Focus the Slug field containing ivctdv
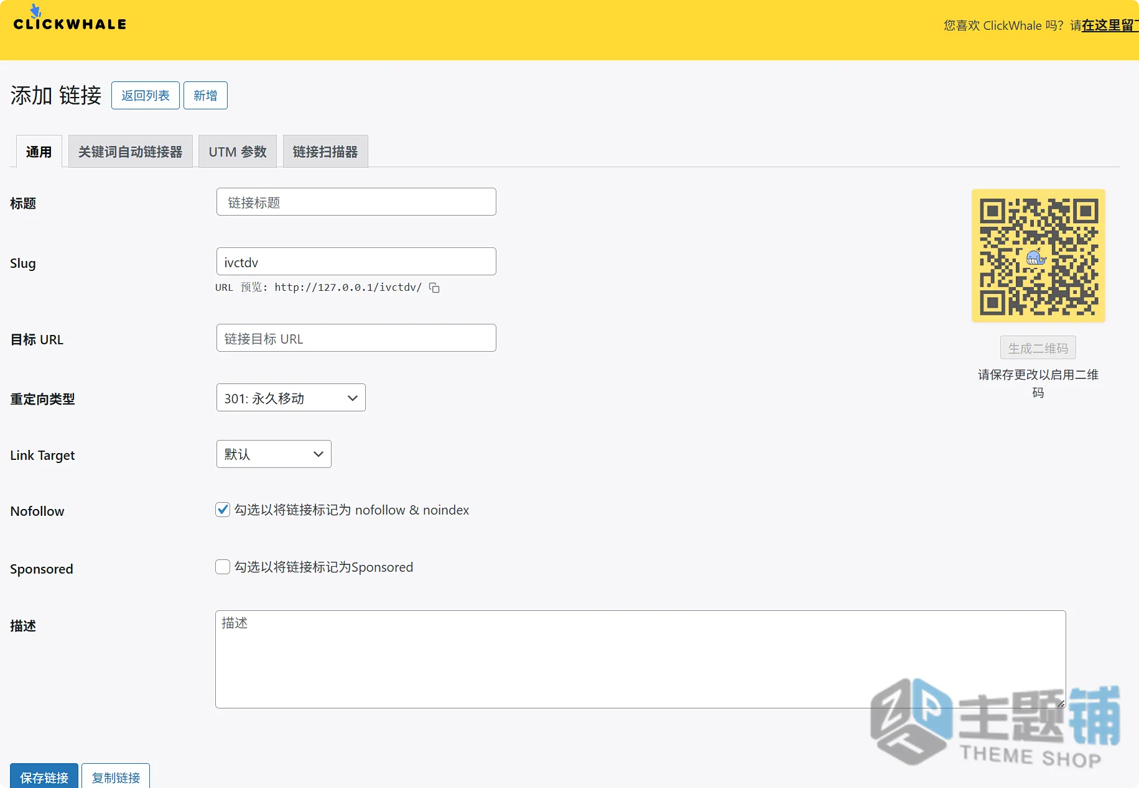Screen dimensions: 1139x788 coord(356,262)
